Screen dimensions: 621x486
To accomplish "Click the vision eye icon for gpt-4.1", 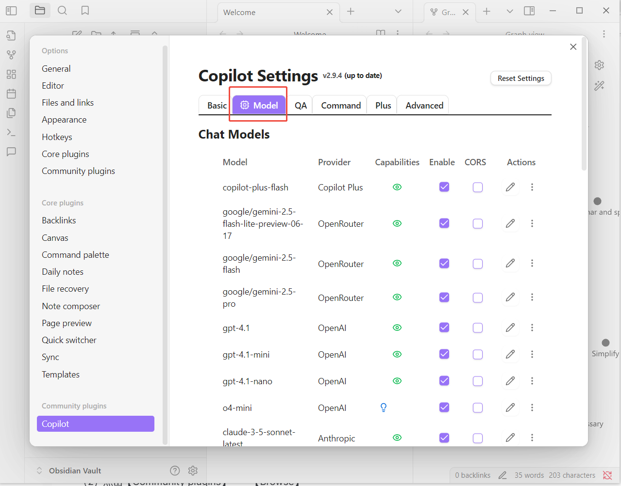I will (x=397, y=328).
